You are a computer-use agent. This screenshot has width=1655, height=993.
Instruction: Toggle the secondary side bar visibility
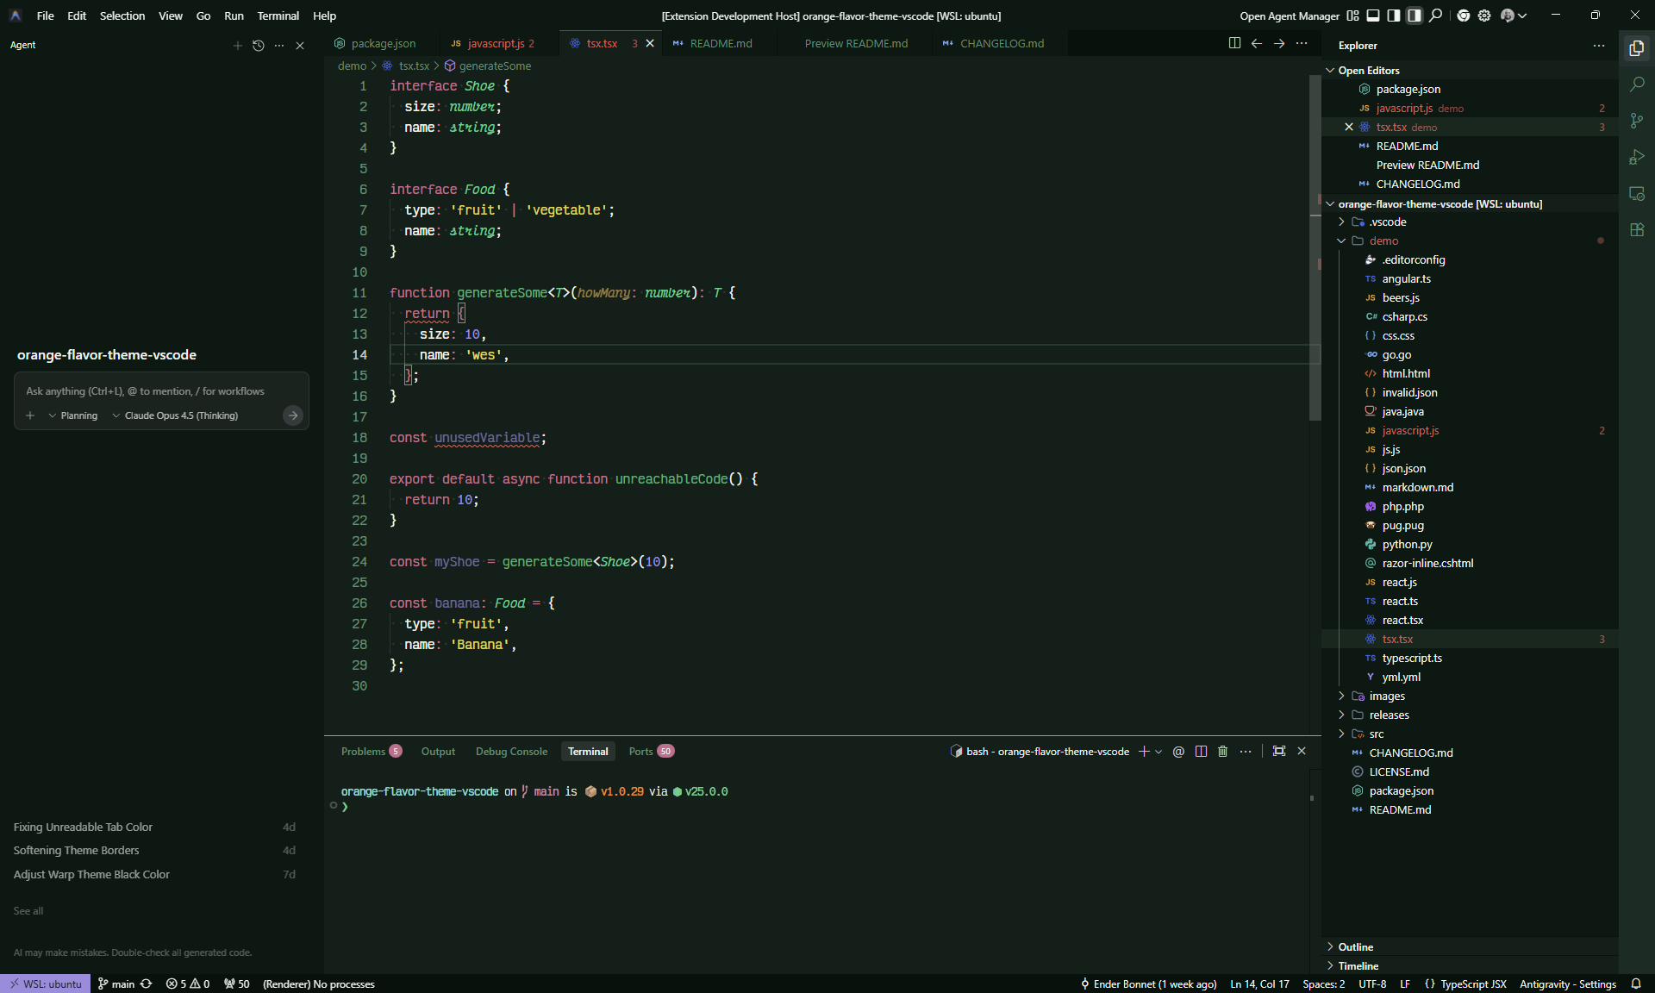pyautogui.click(x=1415, y=16)
